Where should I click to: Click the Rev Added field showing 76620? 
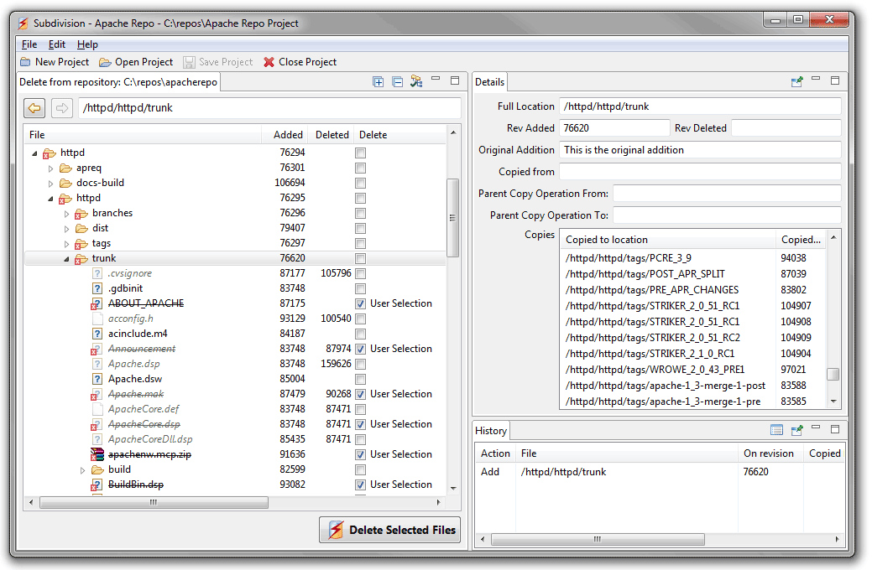[614, 128]
